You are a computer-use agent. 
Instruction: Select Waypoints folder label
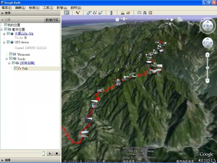pyautogui.click(x=23, y=54)
